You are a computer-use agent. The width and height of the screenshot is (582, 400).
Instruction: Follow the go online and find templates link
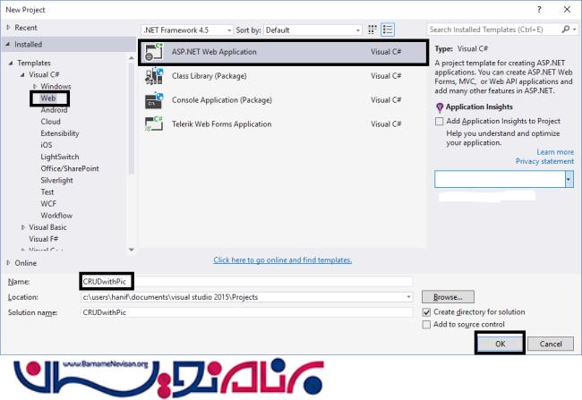282,260
